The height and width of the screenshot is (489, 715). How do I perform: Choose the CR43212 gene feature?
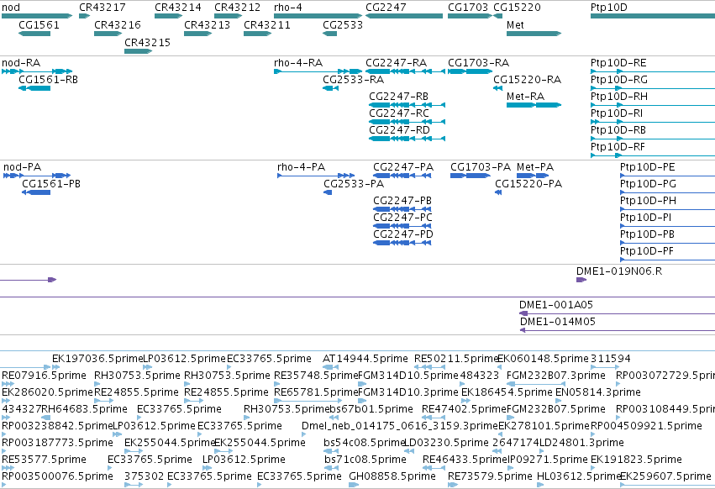tap(228, 16)
